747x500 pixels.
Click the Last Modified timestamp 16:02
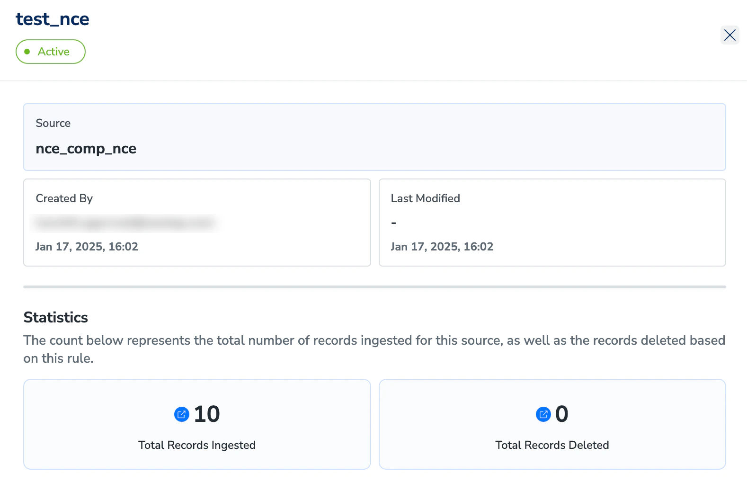[479, 247]
